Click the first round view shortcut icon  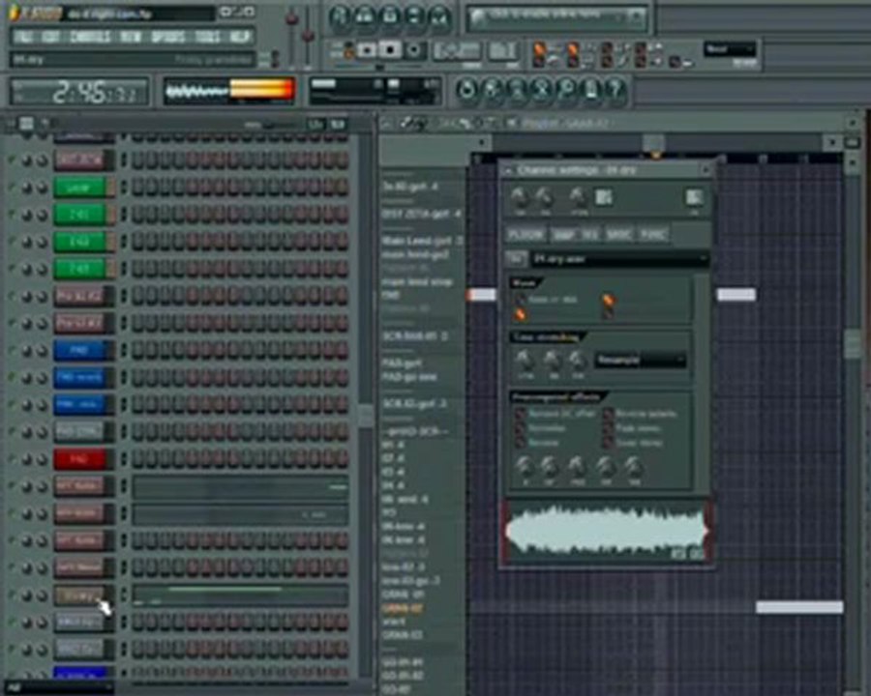340,17
